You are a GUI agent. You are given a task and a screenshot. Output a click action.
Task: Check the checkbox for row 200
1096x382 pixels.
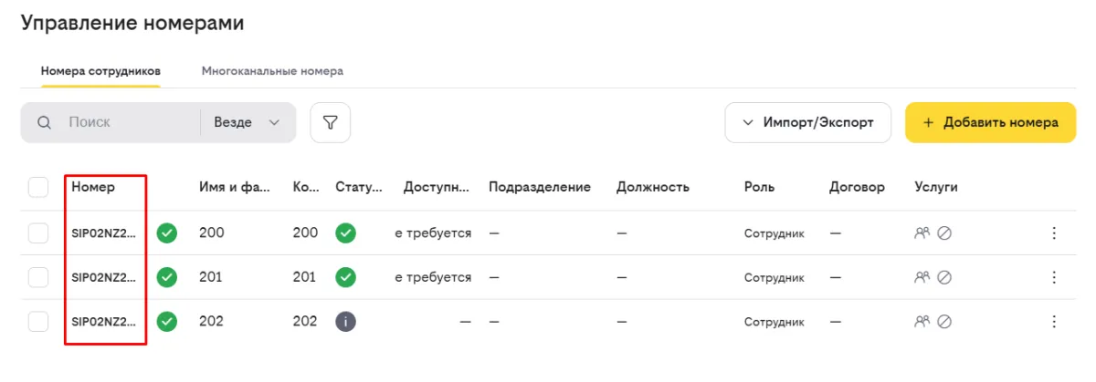pyautogui.click(x=38, y=233)
